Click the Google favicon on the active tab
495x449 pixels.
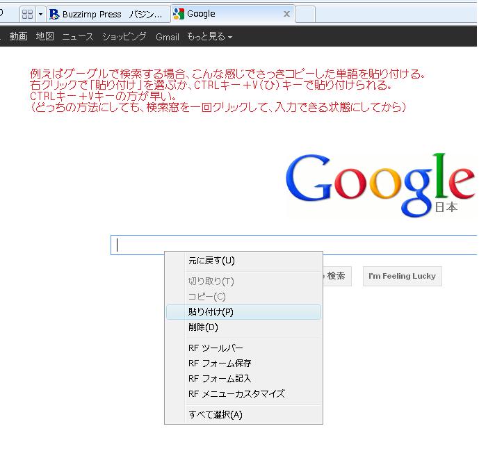pos(179,14)
